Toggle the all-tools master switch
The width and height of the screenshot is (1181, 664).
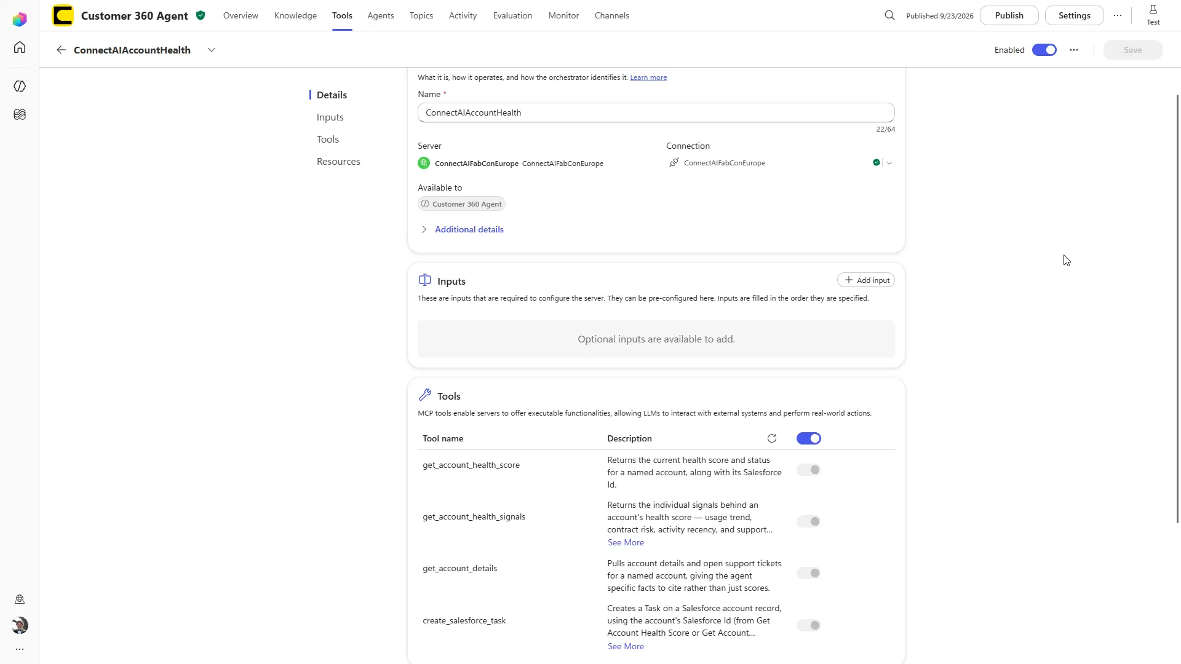(809, 438)
